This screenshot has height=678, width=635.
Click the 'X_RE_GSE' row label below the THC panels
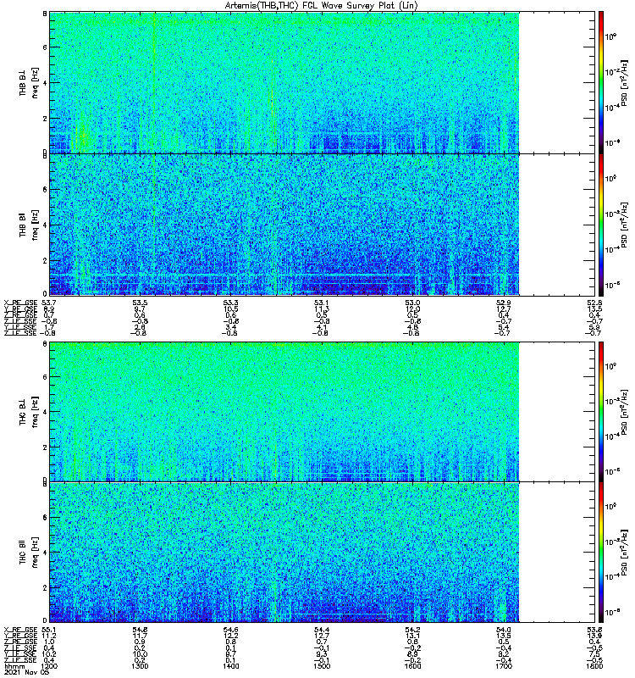click(20, 630)
